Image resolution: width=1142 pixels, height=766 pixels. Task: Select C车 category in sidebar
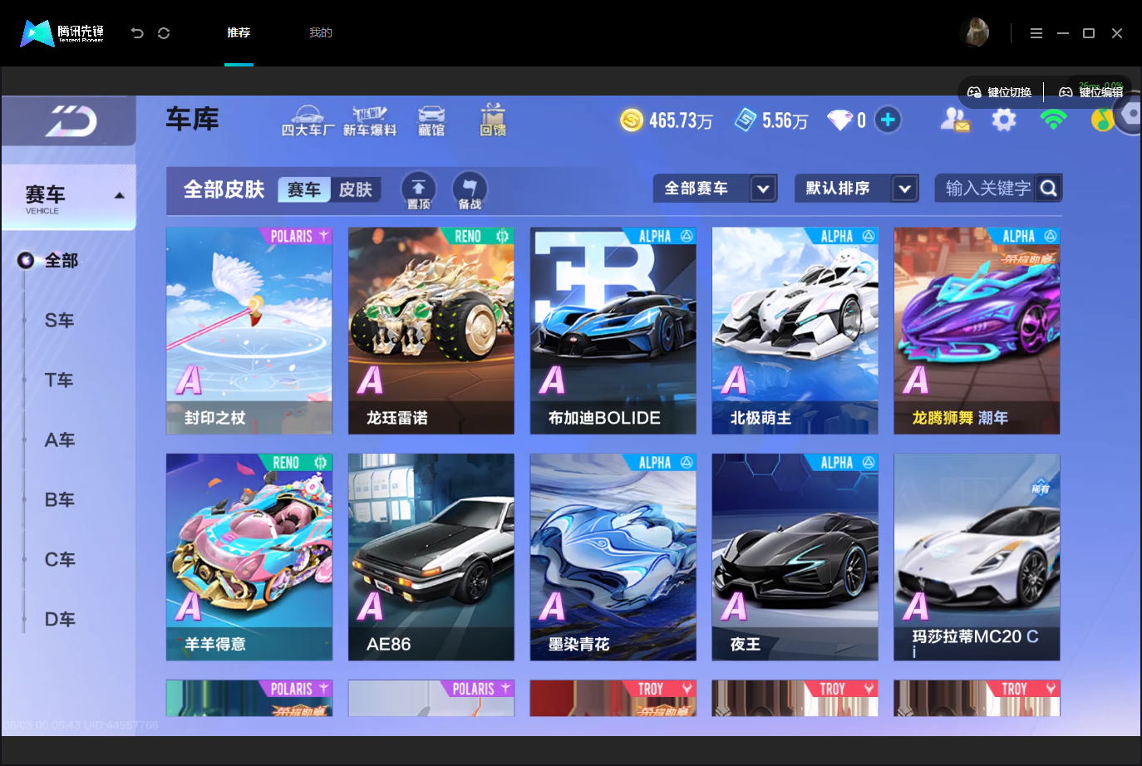pos(60,560)
